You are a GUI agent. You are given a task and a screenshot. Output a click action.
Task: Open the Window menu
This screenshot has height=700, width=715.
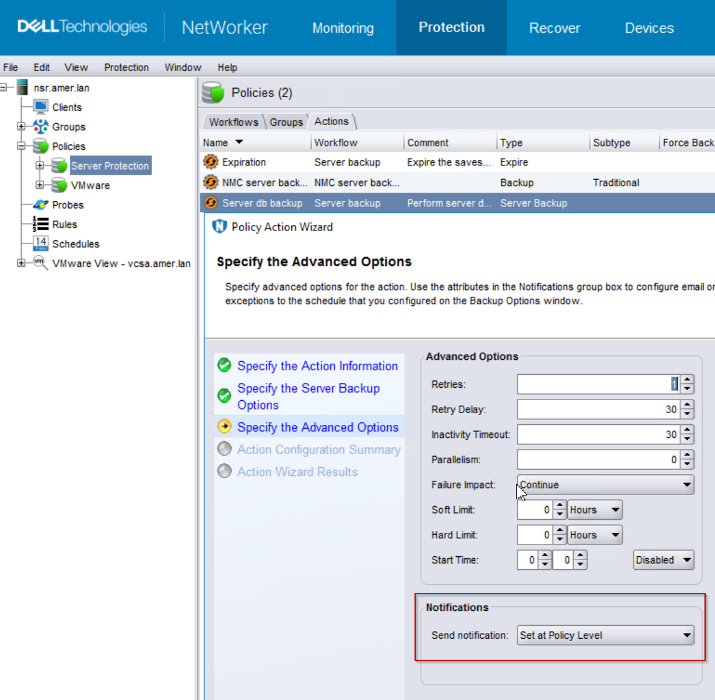pos(182,68)
